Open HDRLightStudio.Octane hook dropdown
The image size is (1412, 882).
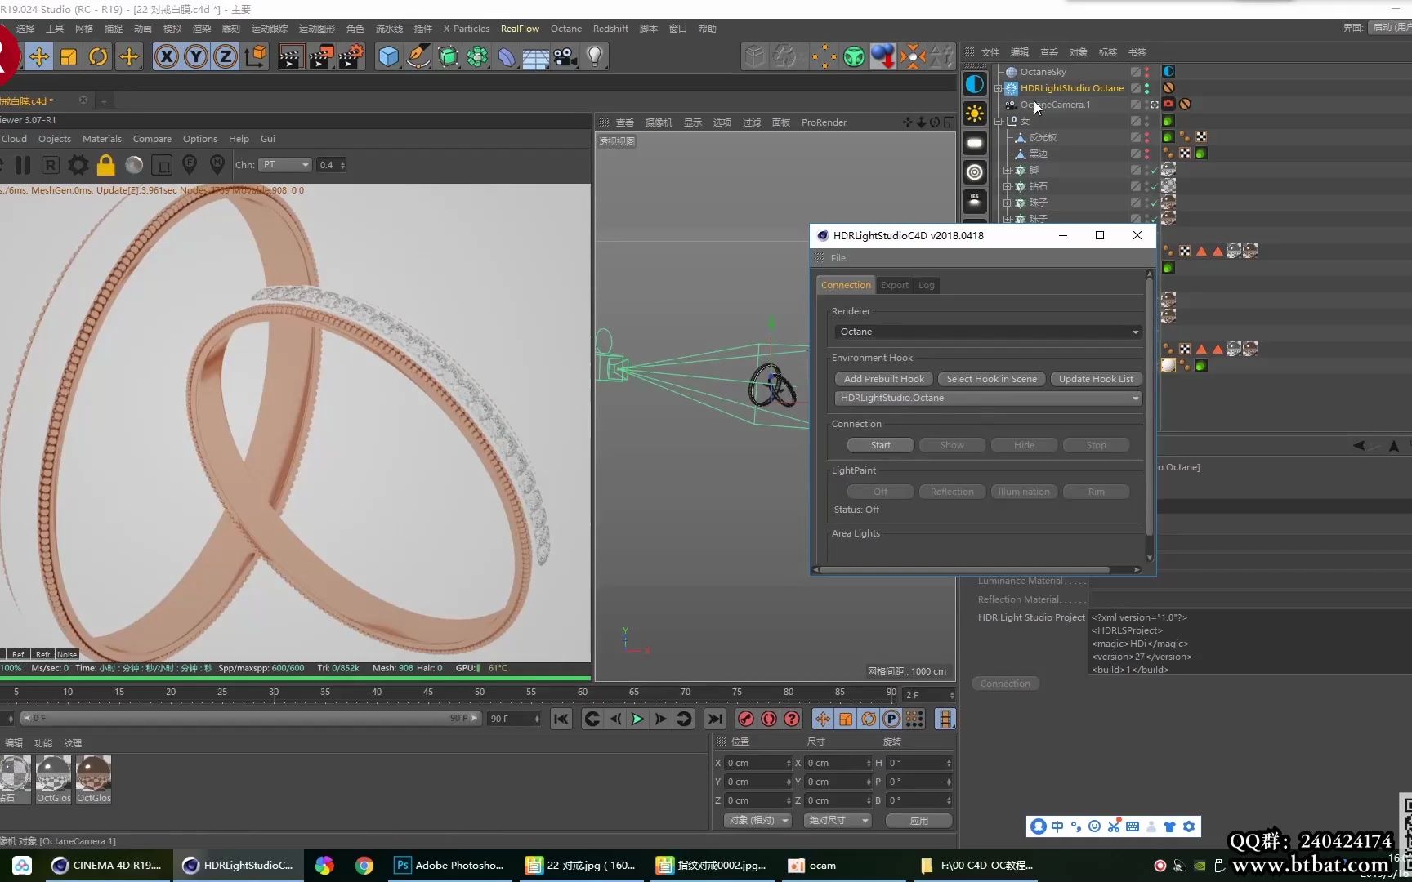pyautogui.click(x=988, y=398)
